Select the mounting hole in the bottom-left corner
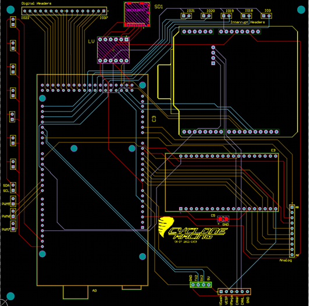The image size is (310, 306). (x=10, y=296)
